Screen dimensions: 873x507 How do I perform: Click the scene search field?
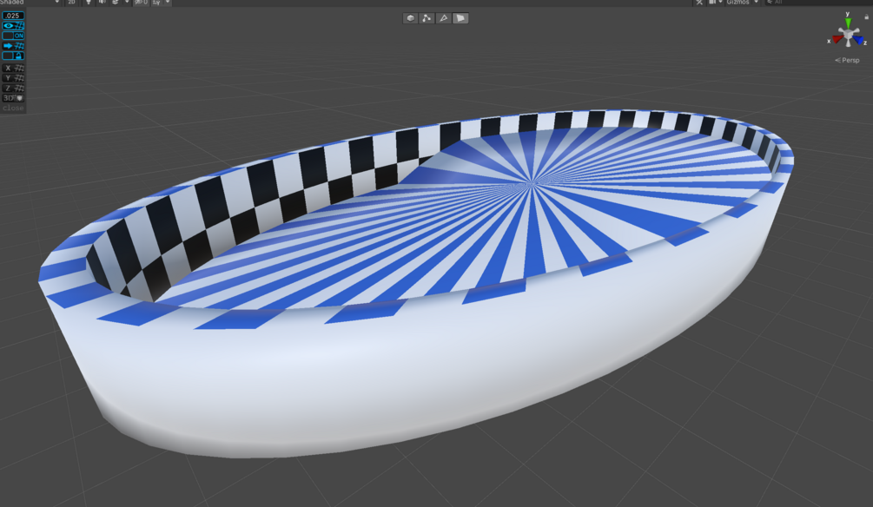click(x=817, y=3)
